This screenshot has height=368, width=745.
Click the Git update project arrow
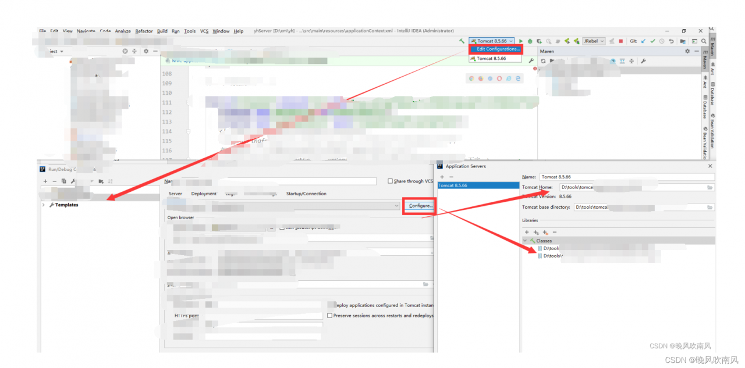click(x=643, y=41)
